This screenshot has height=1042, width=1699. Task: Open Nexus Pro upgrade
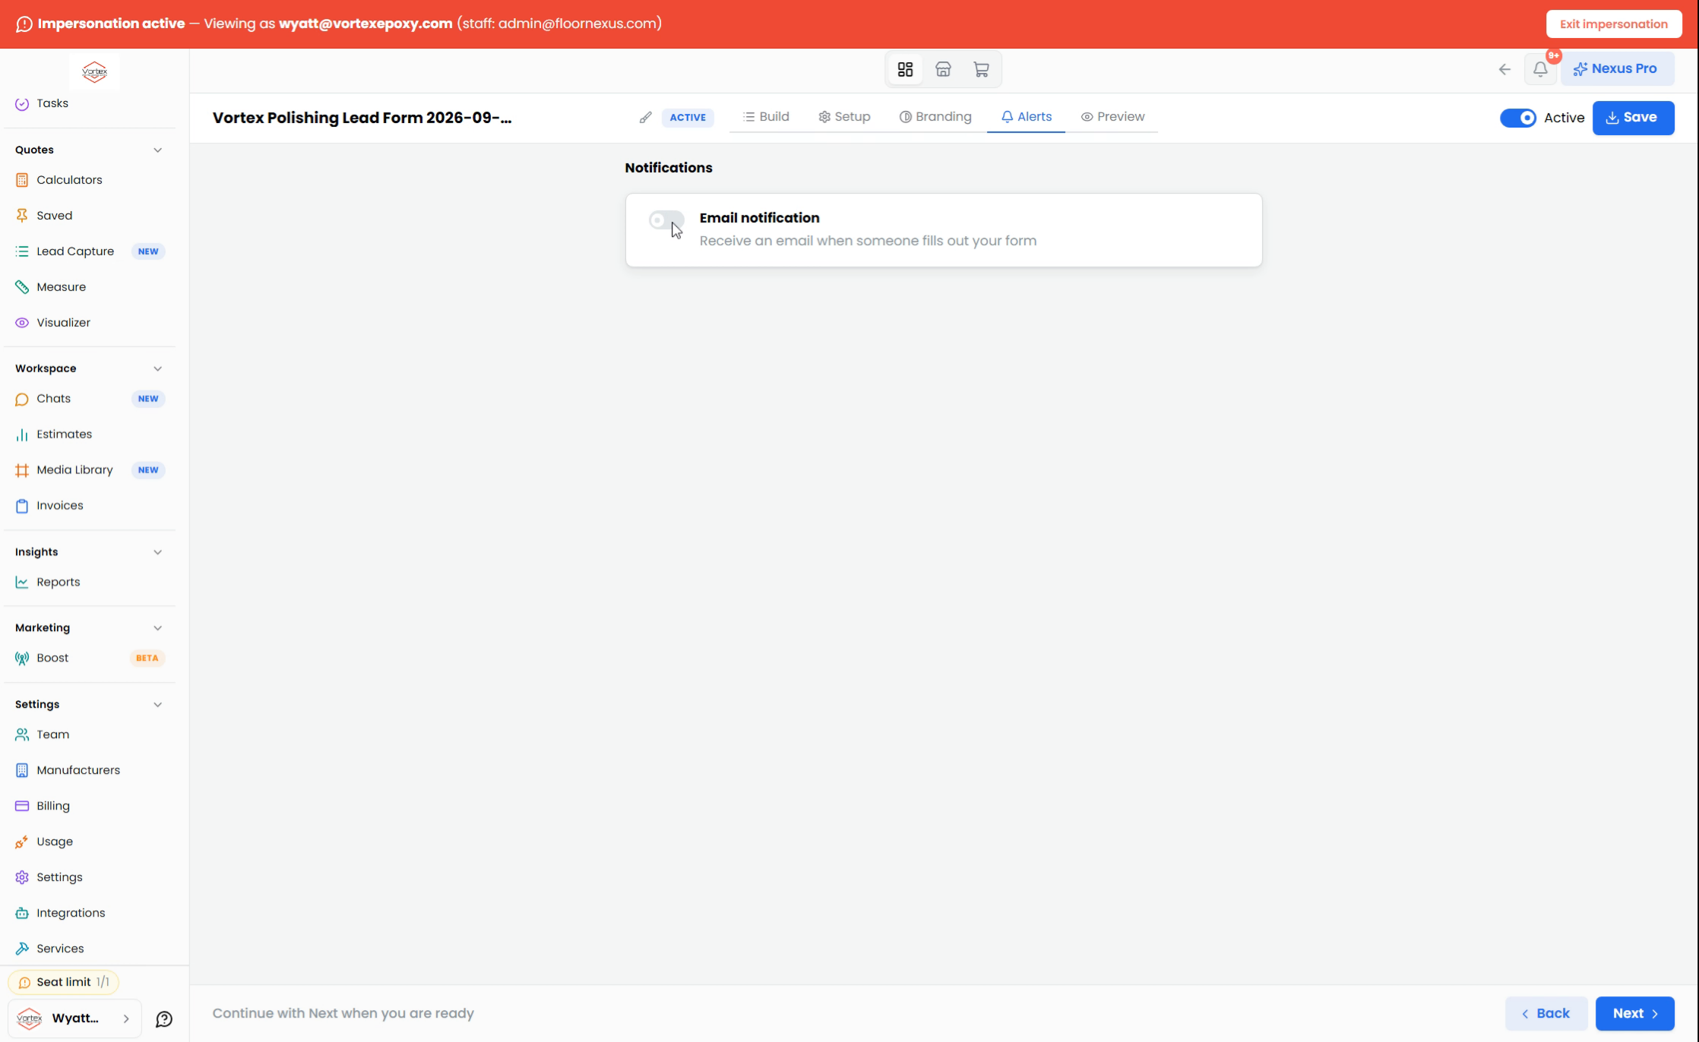tap(1617, 69)
